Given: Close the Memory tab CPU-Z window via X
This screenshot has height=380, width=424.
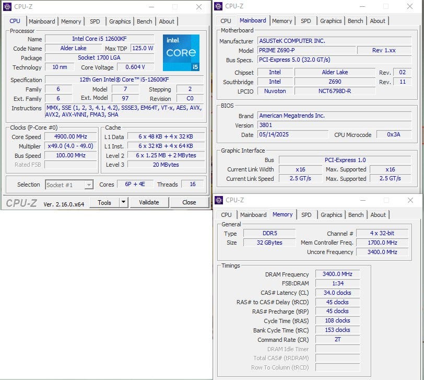Looking at the screenshot, I should (x=410, y=200).
